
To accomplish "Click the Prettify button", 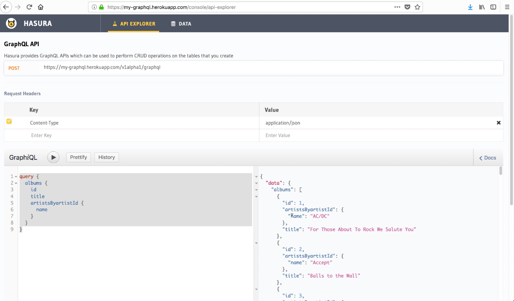I will (x=78, y=157).
